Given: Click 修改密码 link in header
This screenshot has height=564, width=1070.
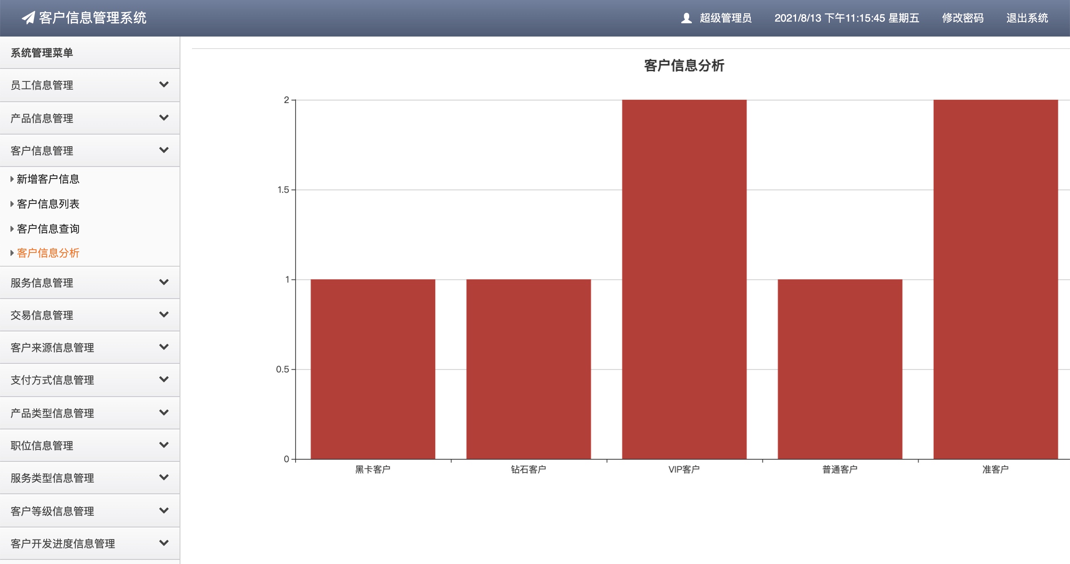Looking at the screenshot, I should click(962, 18).
